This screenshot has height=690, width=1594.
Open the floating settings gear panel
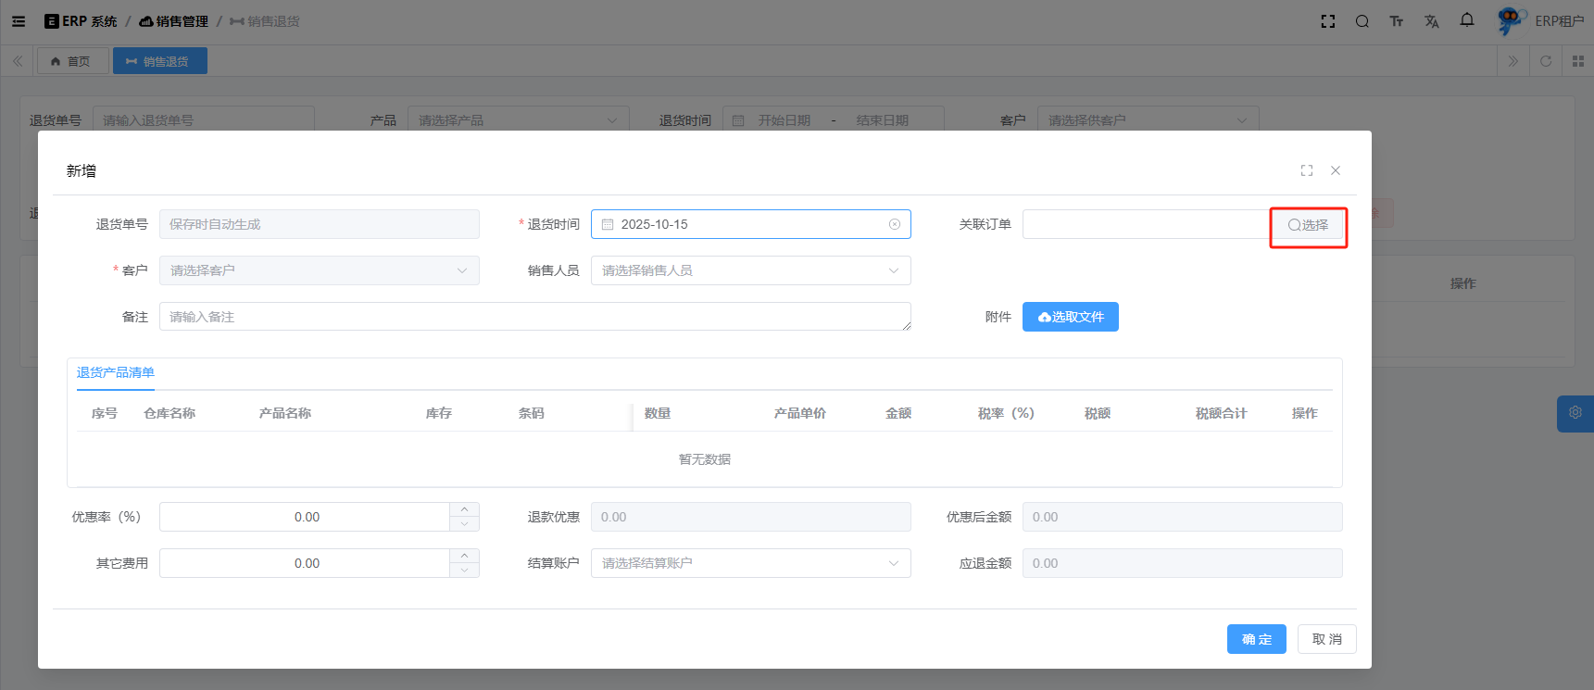[1575, 413]
